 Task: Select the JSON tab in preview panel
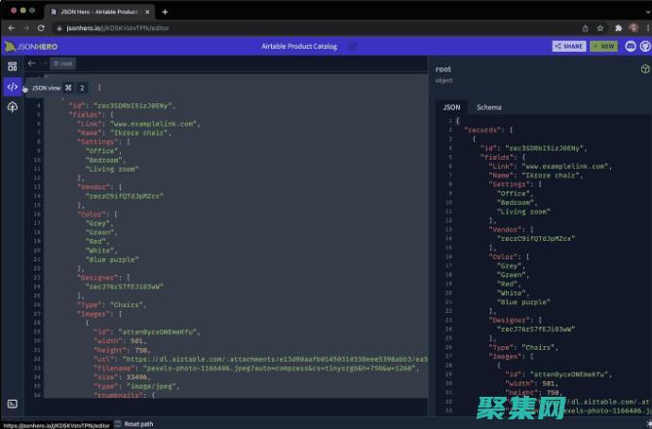451,107
